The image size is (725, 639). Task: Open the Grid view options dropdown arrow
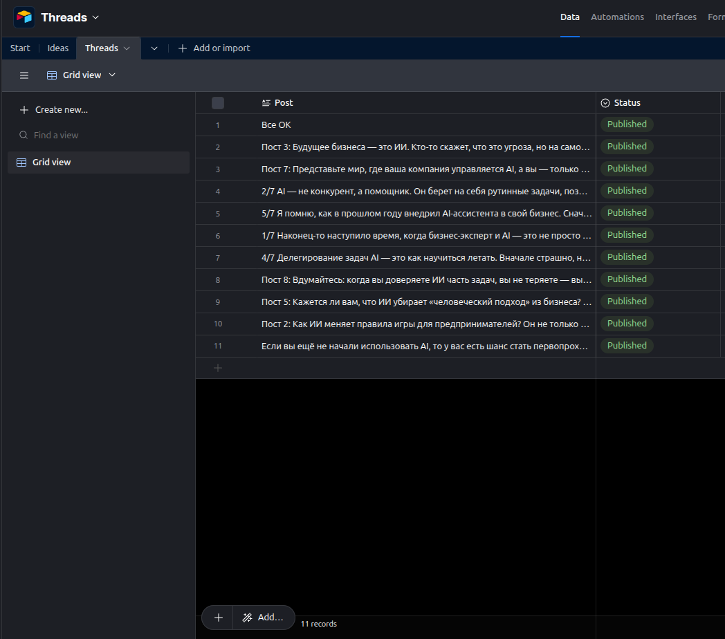pos(112,75)
